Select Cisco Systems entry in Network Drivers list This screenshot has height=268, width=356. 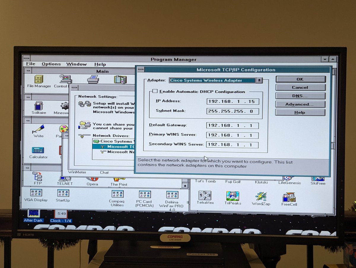tap(114, 141)
